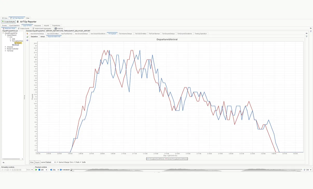The image size is (313, 189).
Task: Open the Event Statistics tab
Action: 15,26
